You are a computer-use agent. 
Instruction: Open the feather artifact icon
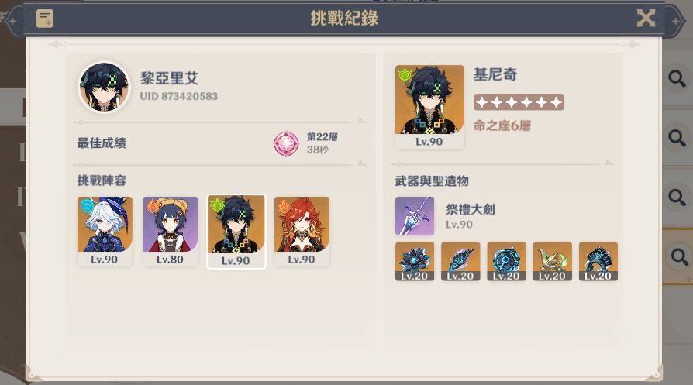pos(460,261)
